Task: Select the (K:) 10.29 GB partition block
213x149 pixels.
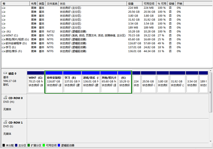Action: pos(125,82)
